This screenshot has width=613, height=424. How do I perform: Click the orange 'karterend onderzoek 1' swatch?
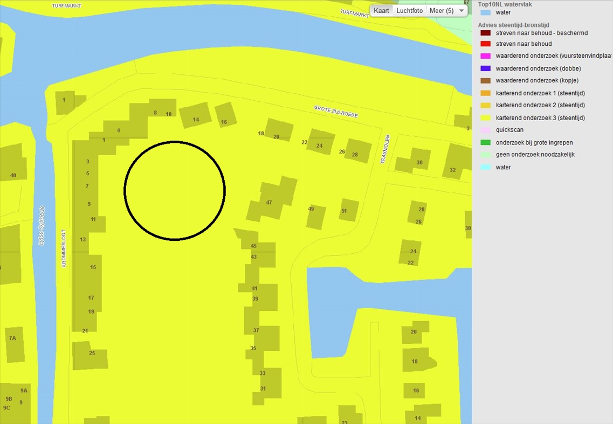click(486, 93)
